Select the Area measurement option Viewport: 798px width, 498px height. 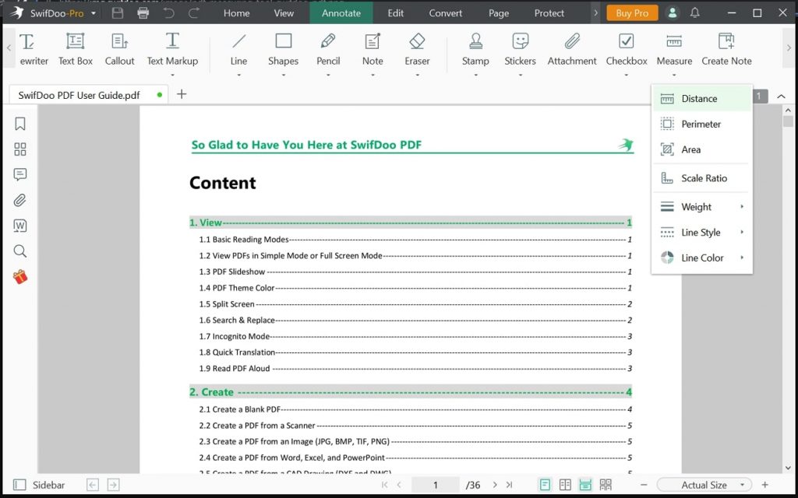tap(700, 149)
